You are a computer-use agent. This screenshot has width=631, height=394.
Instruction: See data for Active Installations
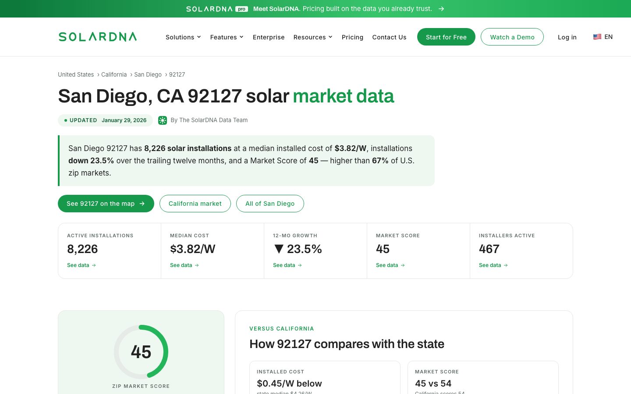82,265
